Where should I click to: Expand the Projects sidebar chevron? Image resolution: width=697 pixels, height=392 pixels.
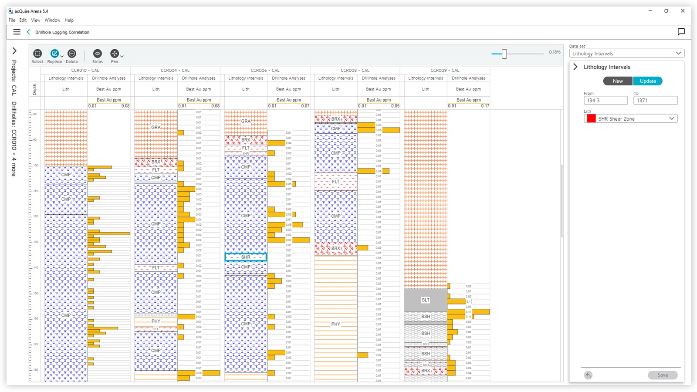[14, 51]
